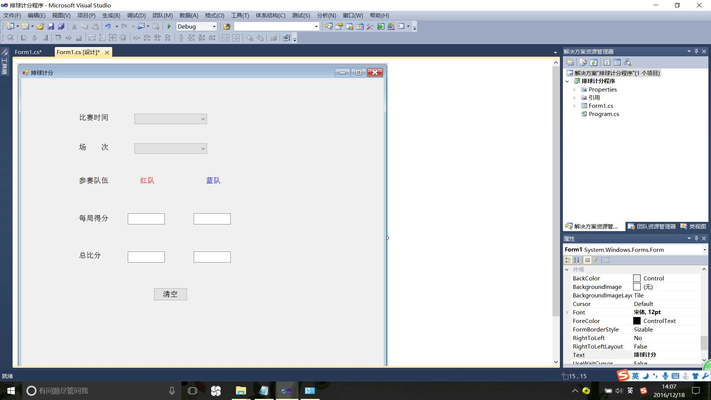
Task: Click BackColor swatch in Properties panel
Action: (637, 278)
